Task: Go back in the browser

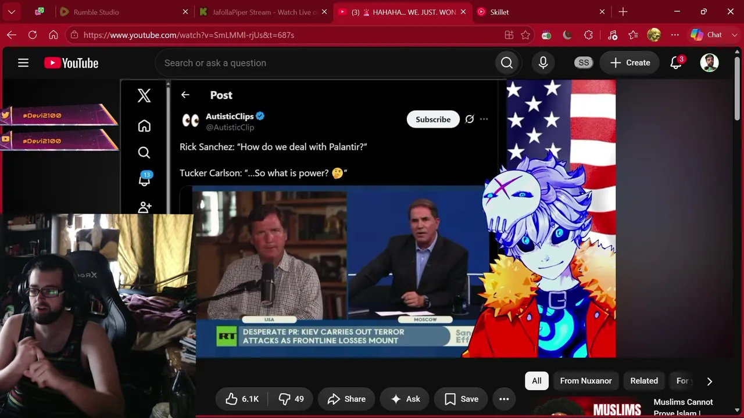Action: 12,35
